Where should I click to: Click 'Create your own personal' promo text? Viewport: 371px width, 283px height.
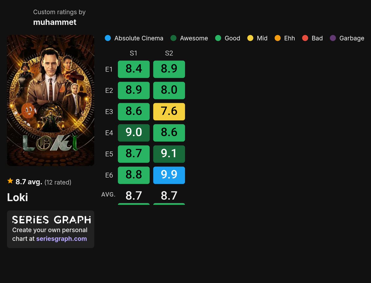click(x=50, y=230)
